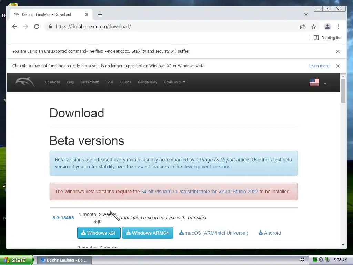This screenshot has height=265, width=353.
Task: Click the Learn more link
Action: click(319, 66)
